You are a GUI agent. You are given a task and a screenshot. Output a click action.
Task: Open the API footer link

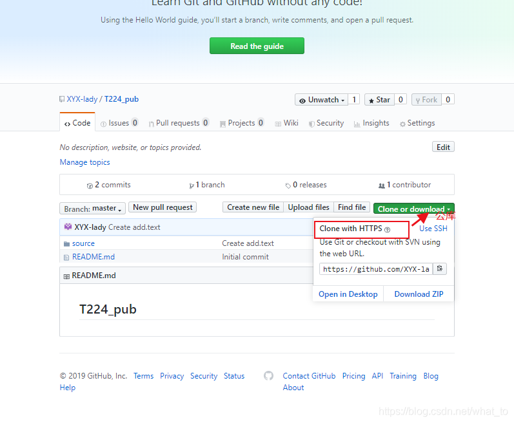(x=377, y=376)
